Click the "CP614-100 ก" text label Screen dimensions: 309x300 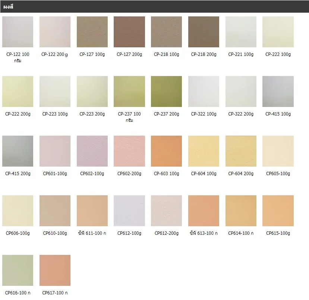pos(241,233)
